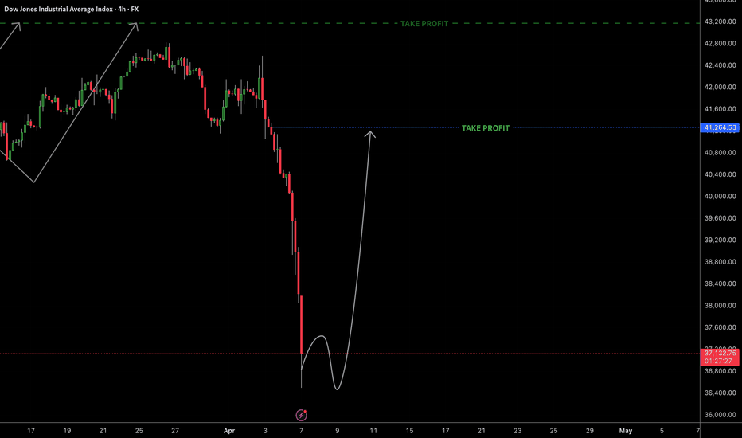The width and height of the screenshot is (742, 438).
Task: Click the 39,200.00 price axis label
Action: 720,240
